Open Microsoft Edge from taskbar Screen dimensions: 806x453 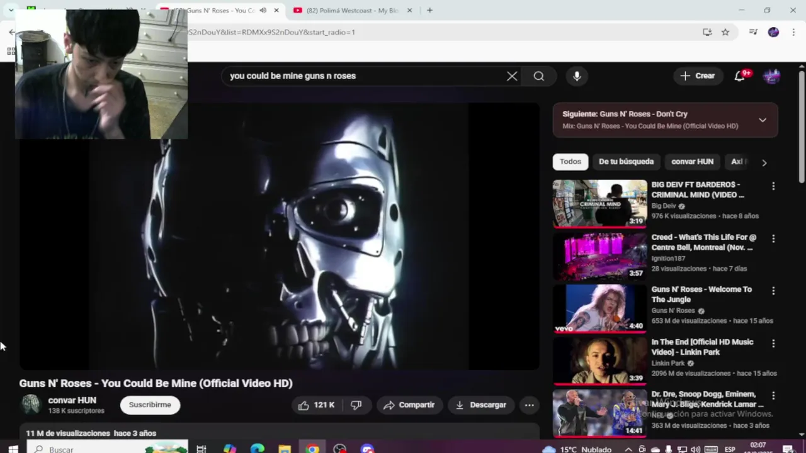(257, 449)
